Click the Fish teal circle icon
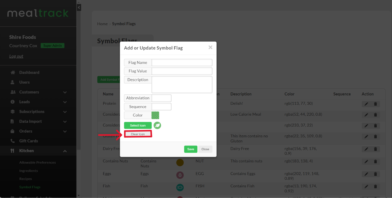 point(180,188)
